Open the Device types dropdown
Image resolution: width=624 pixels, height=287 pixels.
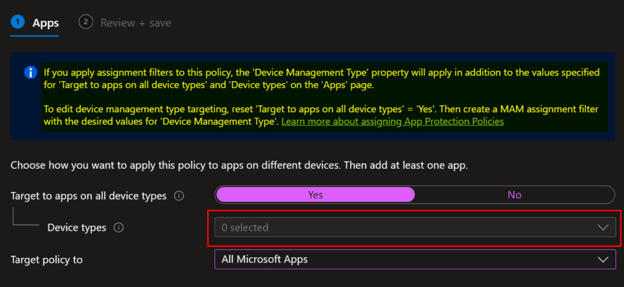414,227
